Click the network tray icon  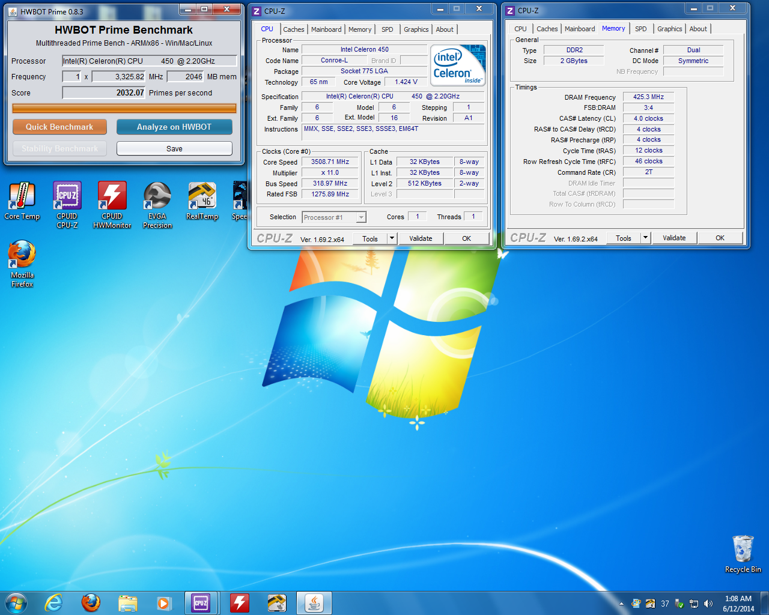tap(694, 604)
